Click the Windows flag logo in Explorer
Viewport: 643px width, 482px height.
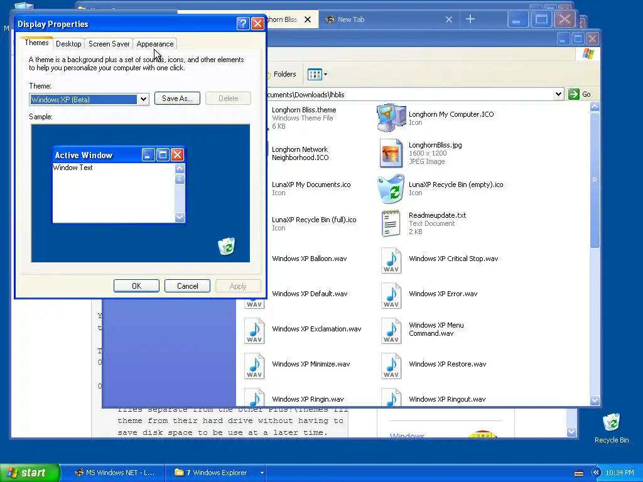click(x=588, y=54)
